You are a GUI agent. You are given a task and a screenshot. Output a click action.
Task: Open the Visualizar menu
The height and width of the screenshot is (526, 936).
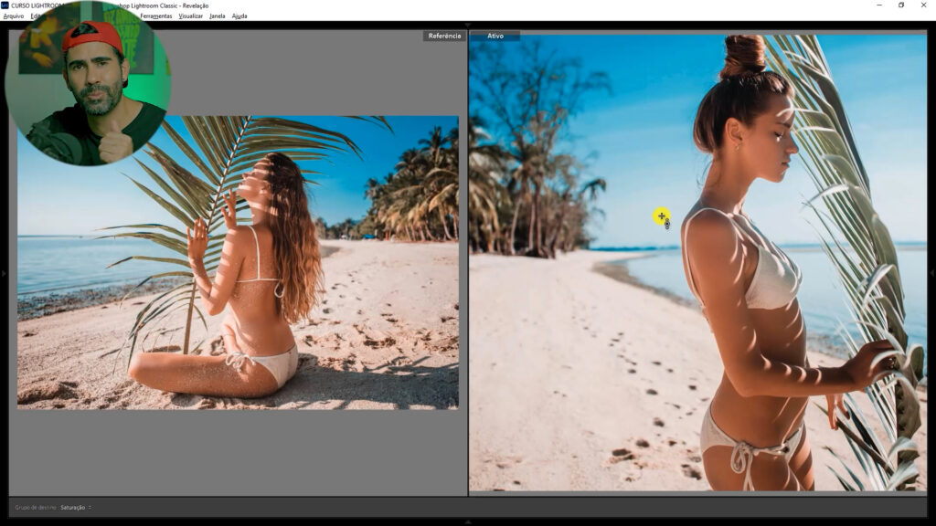pos(190,16)
